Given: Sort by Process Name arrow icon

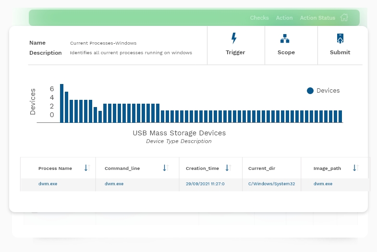Looking at the screenshot, I should tap(87, 168).
